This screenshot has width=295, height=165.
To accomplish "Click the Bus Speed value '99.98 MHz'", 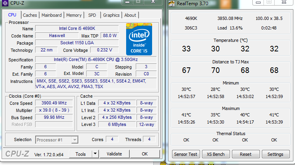I will point(54,117).
